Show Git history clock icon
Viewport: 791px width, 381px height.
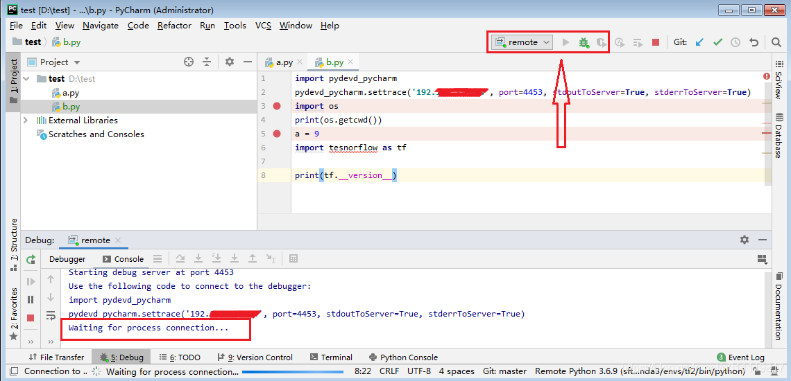click(x=735, y=42)
